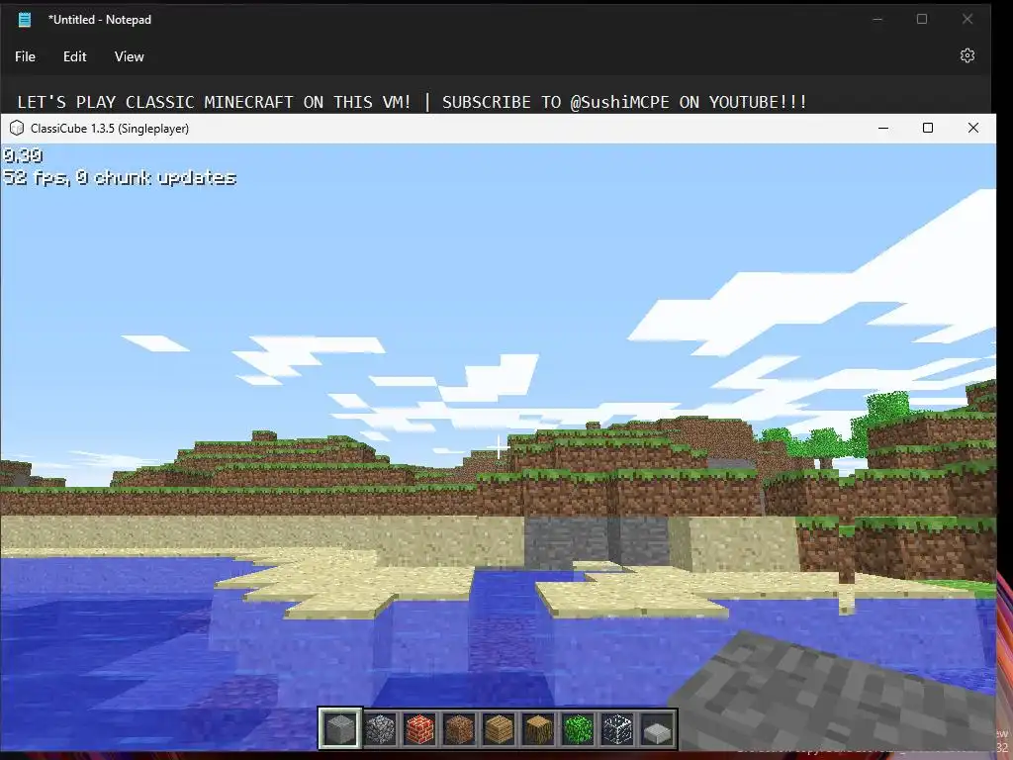The width and height of the screenshot is (1013, 760).
Task: Click the Notepad text line 'LET'S PLAY CLASSIC MINECRAFT'
Action: tap(413, 102)
